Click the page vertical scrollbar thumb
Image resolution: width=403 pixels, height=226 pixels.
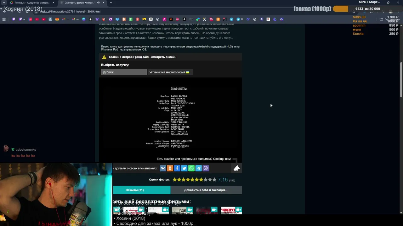tap(401, 80)
